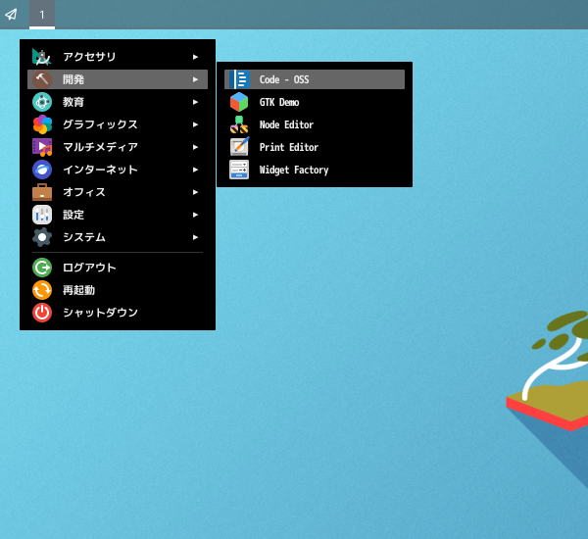Image resolution: width=588 pixels, height=539 pixels.
Task: Click the グラフィックス colorful icon
Action: [42, 124]
